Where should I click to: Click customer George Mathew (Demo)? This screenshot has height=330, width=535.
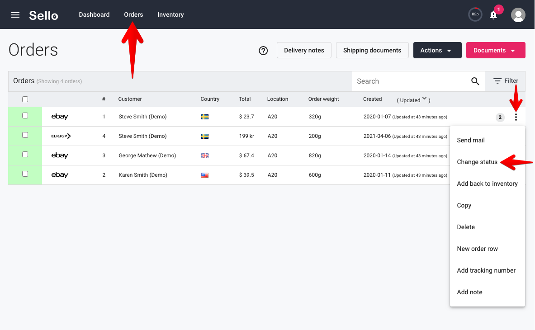click(147, 156)
